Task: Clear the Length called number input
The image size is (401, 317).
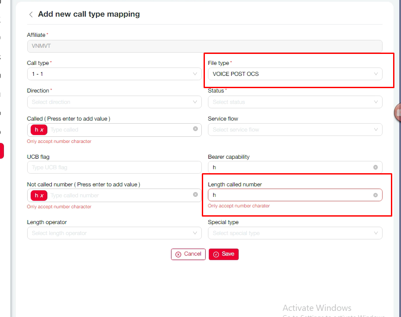Action: [376, 195]
